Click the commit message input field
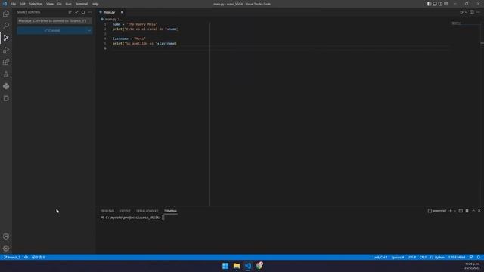484x272 pixels. [x=54, y=21]
